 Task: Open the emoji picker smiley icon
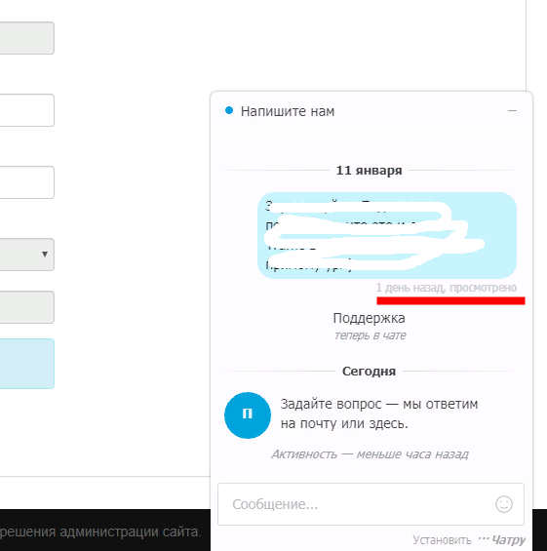point(504,504)
